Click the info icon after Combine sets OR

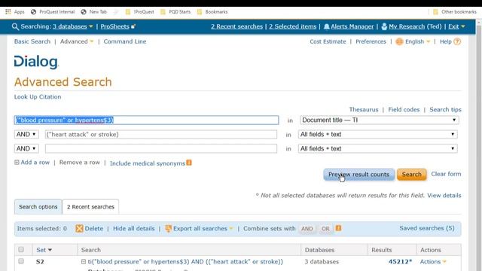(x=338, y=228)
